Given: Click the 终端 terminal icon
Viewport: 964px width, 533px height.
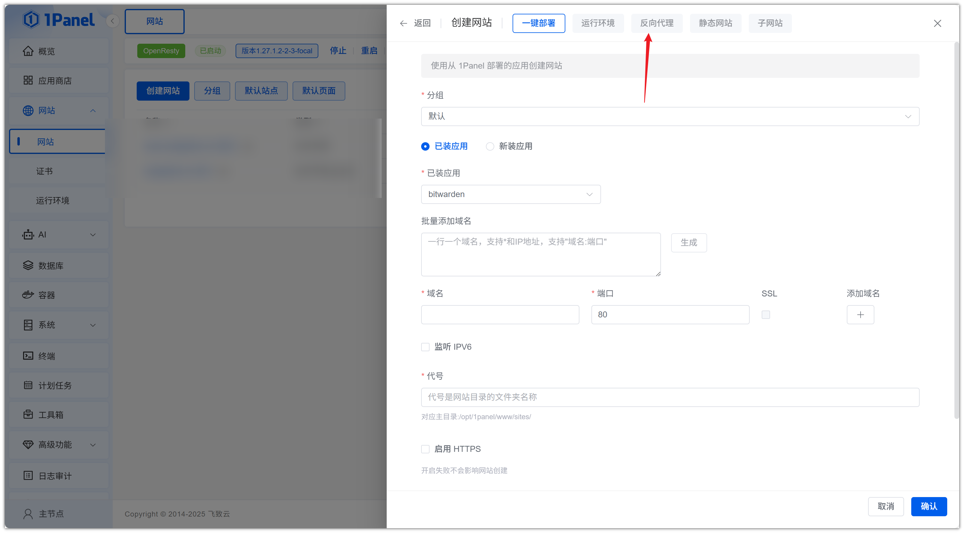Looking at the screenshot, I should pyautogui.click(x=28, y=355).
